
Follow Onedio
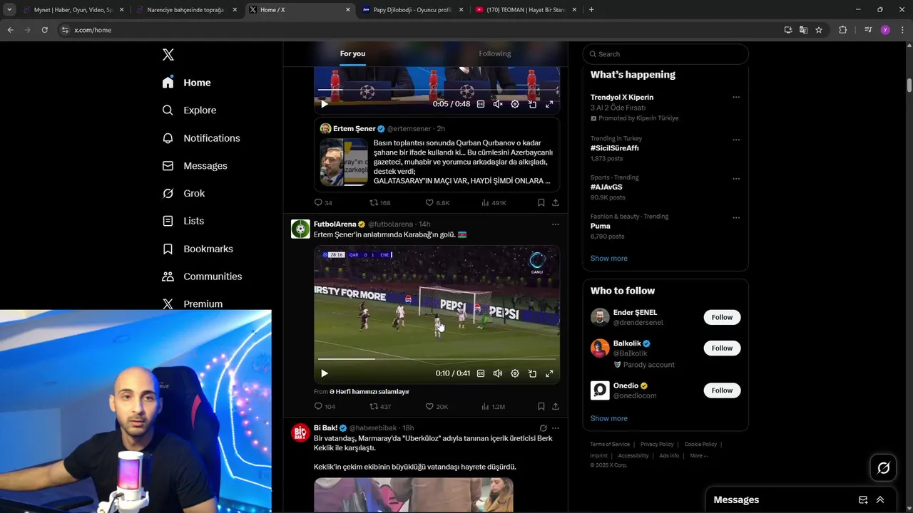pos(722,390)
